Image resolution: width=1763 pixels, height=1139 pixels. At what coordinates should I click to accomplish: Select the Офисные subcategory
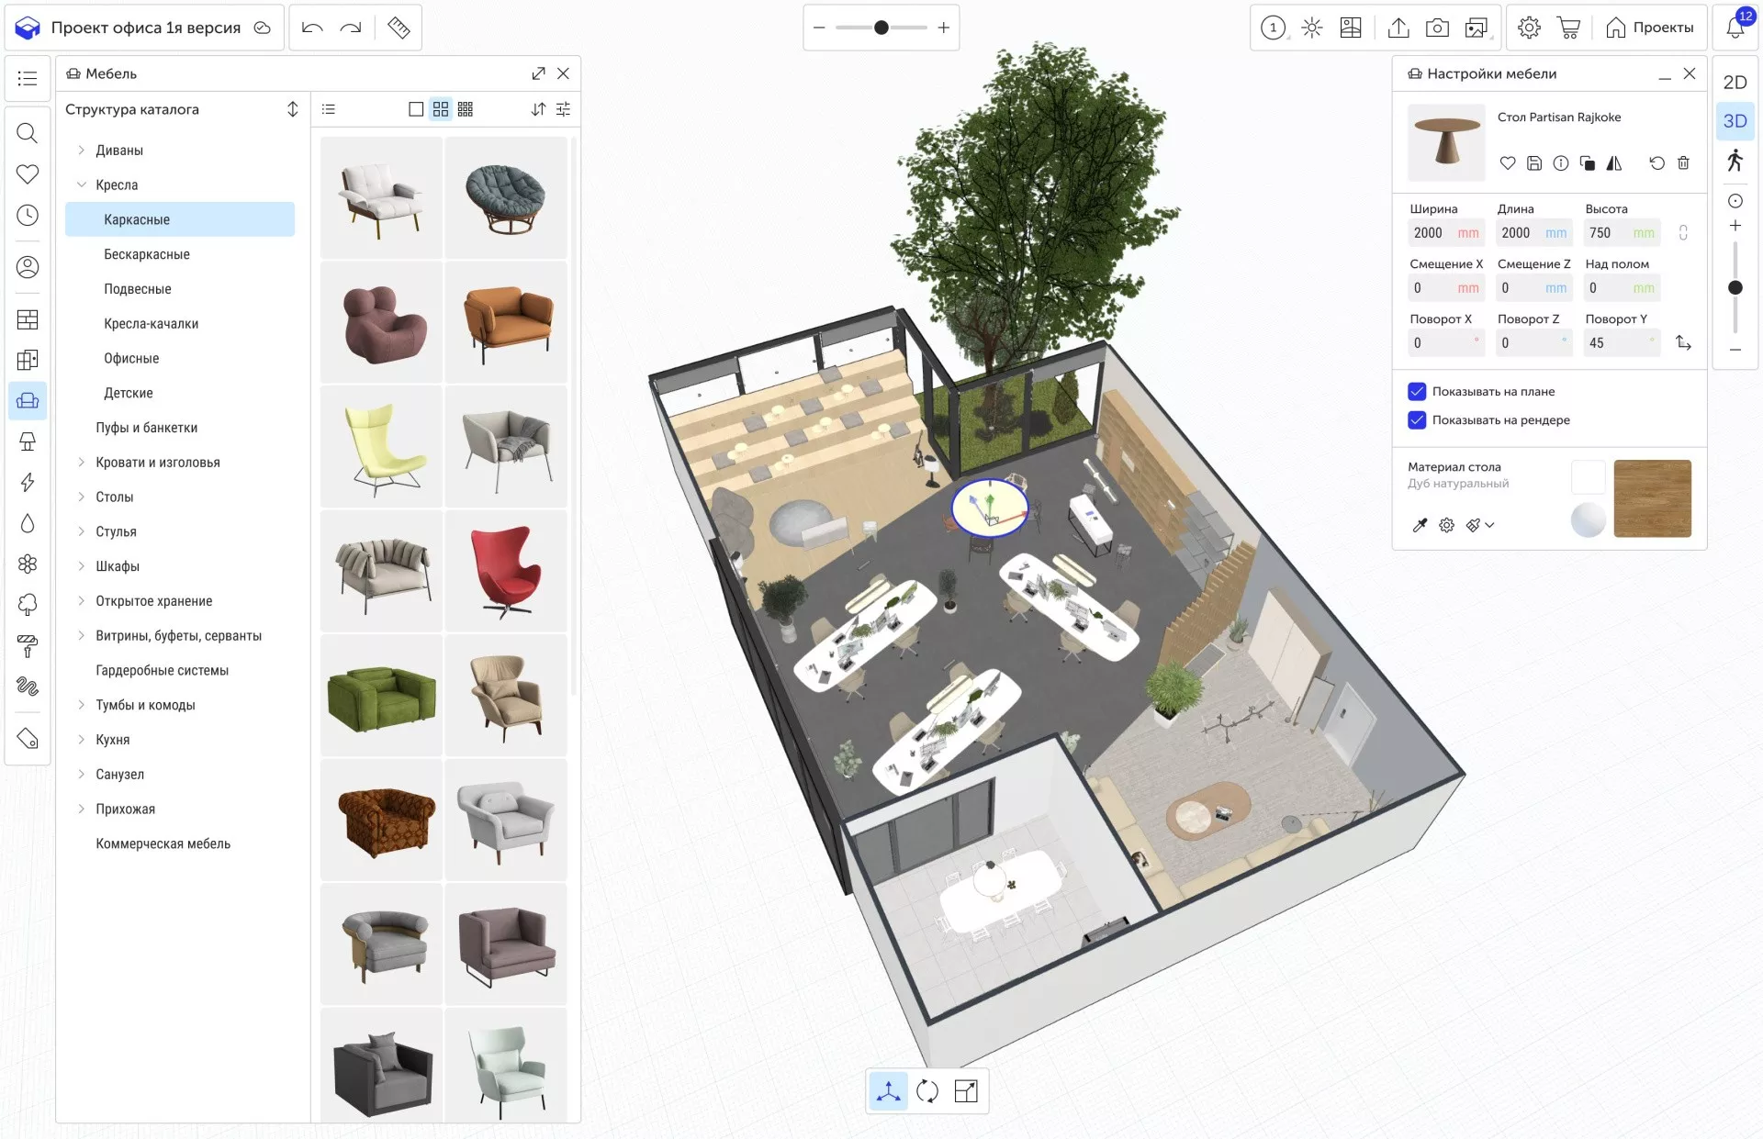click(x=131, y=358)
